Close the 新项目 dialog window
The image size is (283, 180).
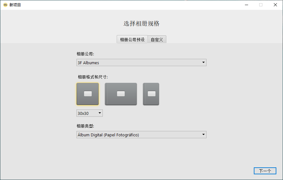click(x=275, y=5)
